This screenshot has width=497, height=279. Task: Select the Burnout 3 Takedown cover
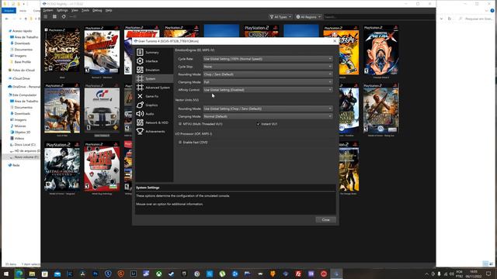pyautogui.click(x=102, y=50)
